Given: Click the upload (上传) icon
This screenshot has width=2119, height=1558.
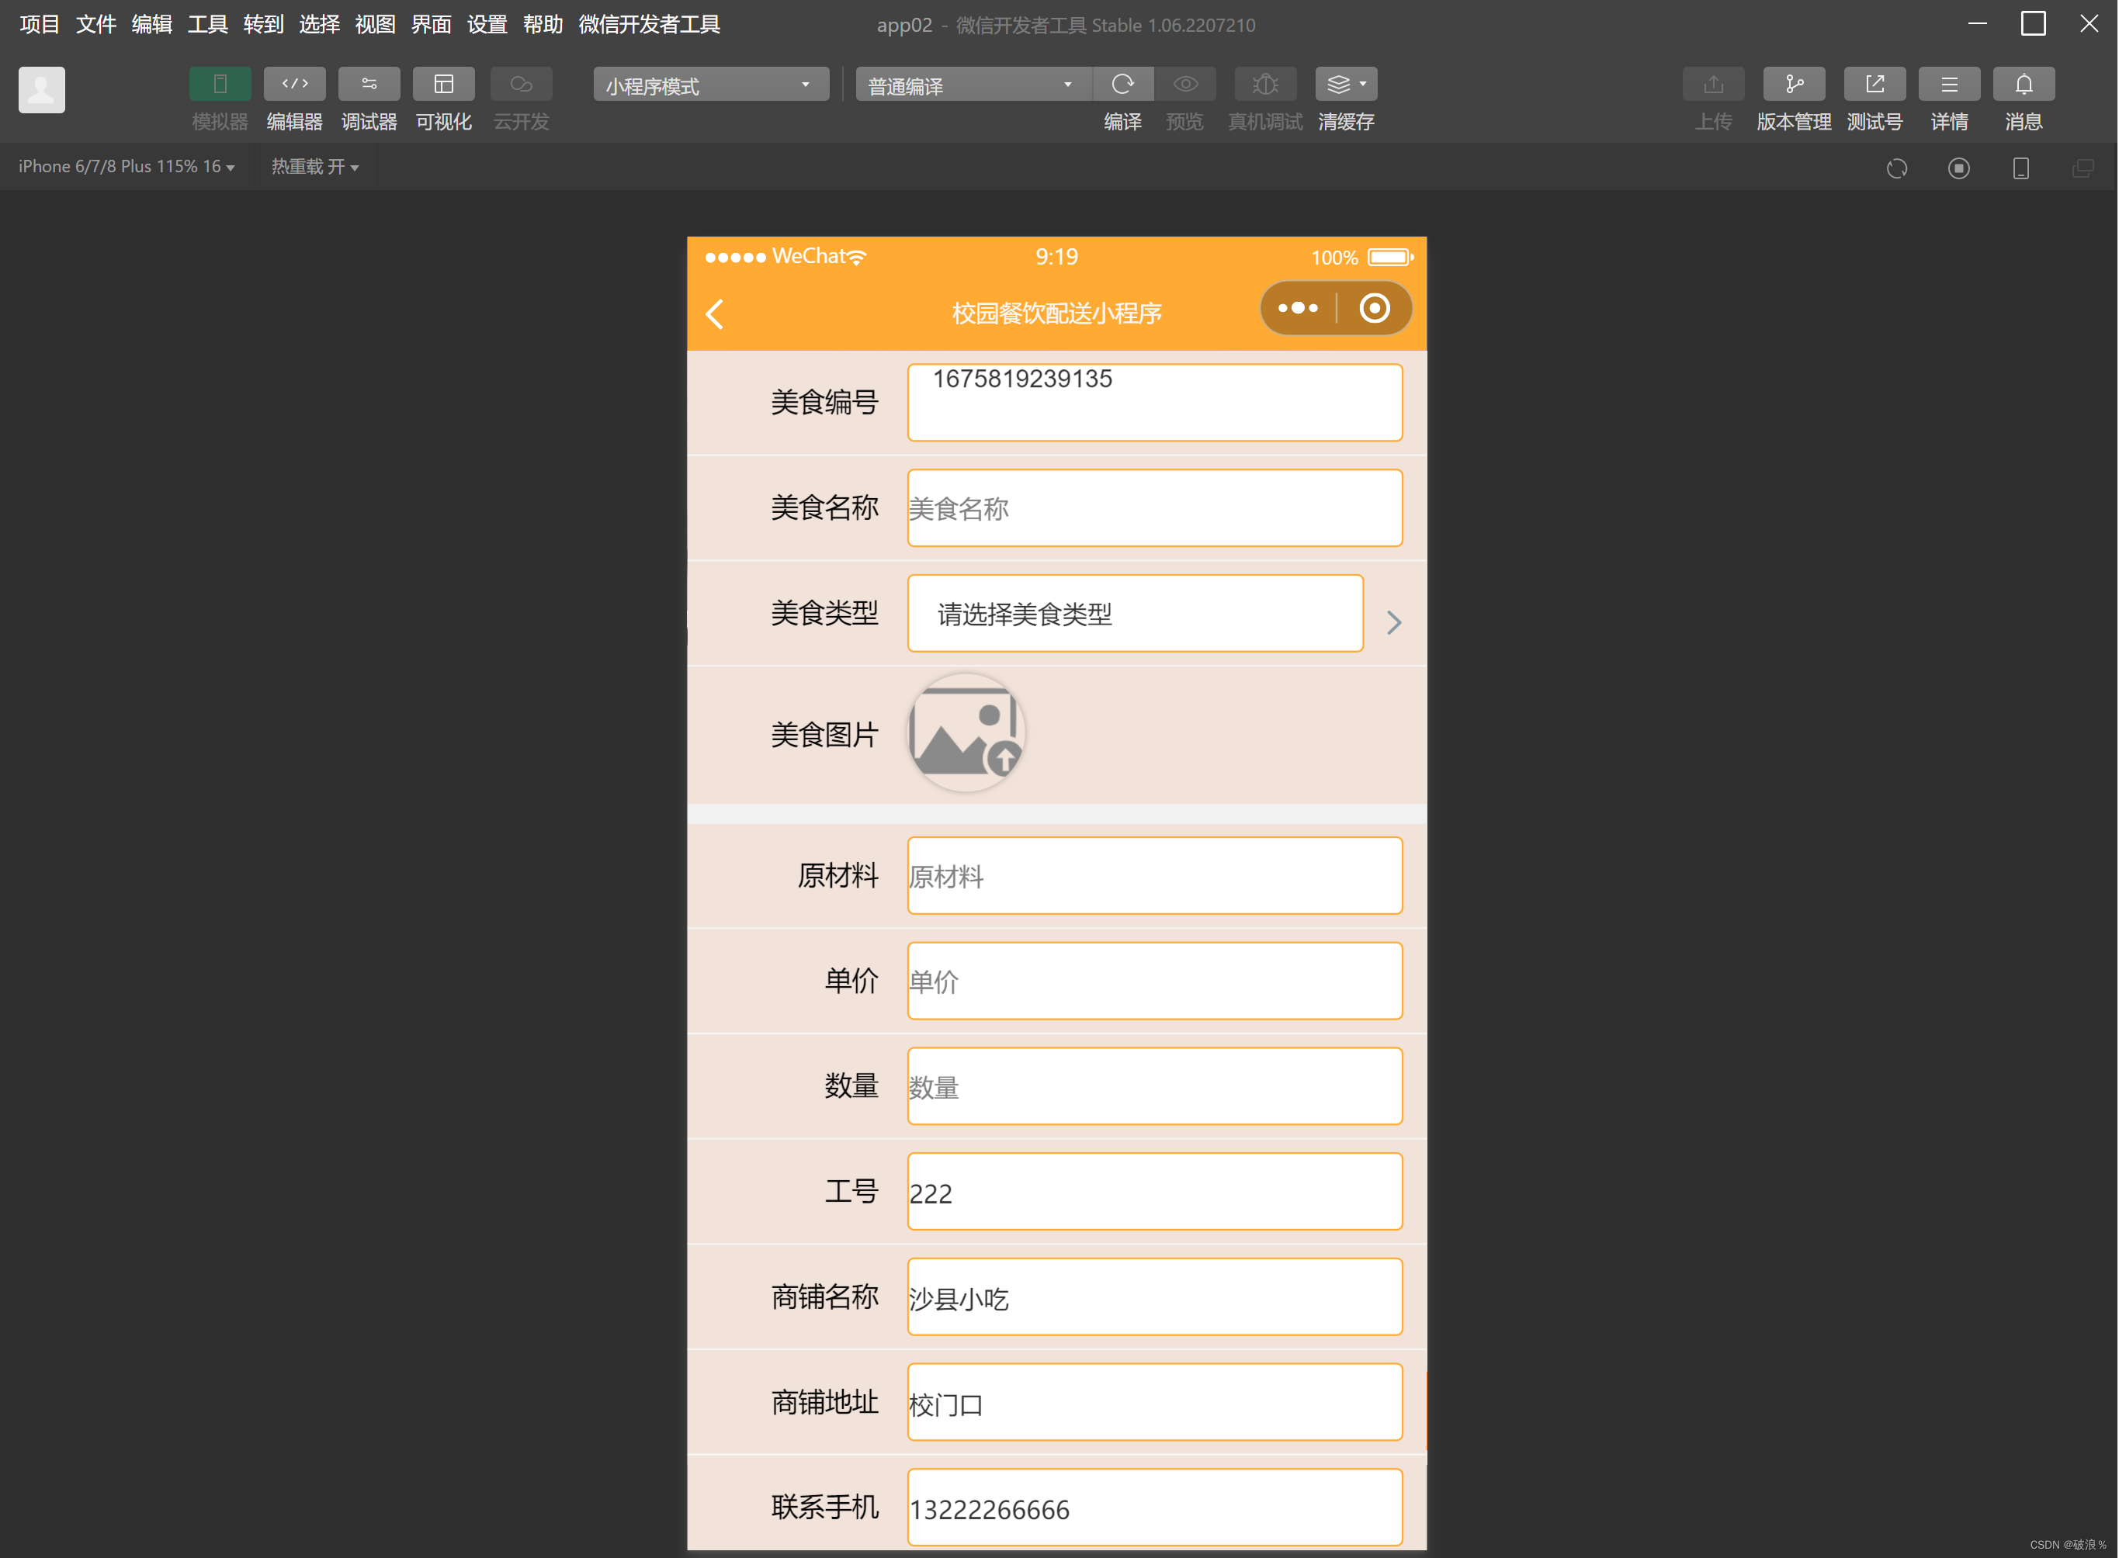Looking at the screenshot, I should [1713, 85].
